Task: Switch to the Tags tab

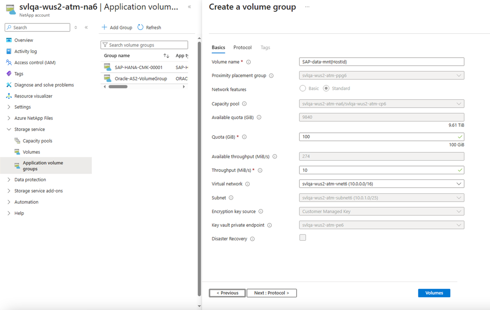Action: tap(265, 48)
